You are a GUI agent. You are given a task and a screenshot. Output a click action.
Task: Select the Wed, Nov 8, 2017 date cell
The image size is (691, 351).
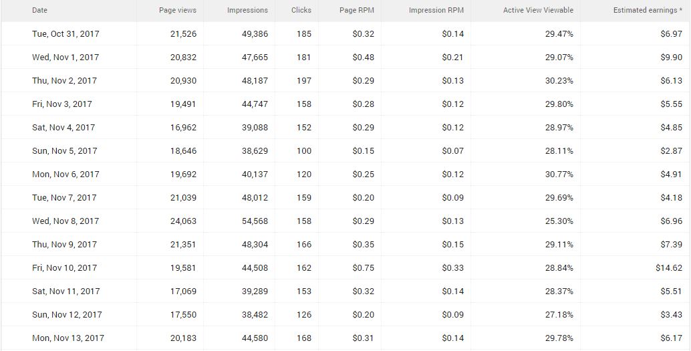[65, 221]
